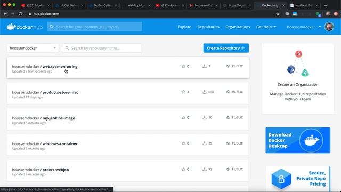Click 'Updated 17 days ago' text
The image size is (341, 192).
coord(27,97)
